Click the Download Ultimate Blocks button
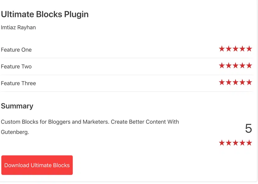This screenshot has height=184, width=258. pos(37,165)
